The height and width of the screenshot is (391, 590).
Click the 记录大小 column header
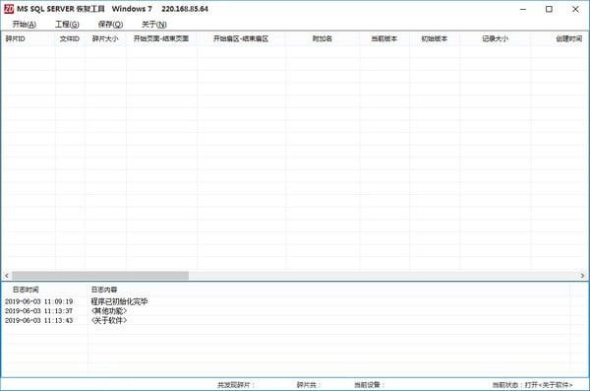(x=496, y=38)
